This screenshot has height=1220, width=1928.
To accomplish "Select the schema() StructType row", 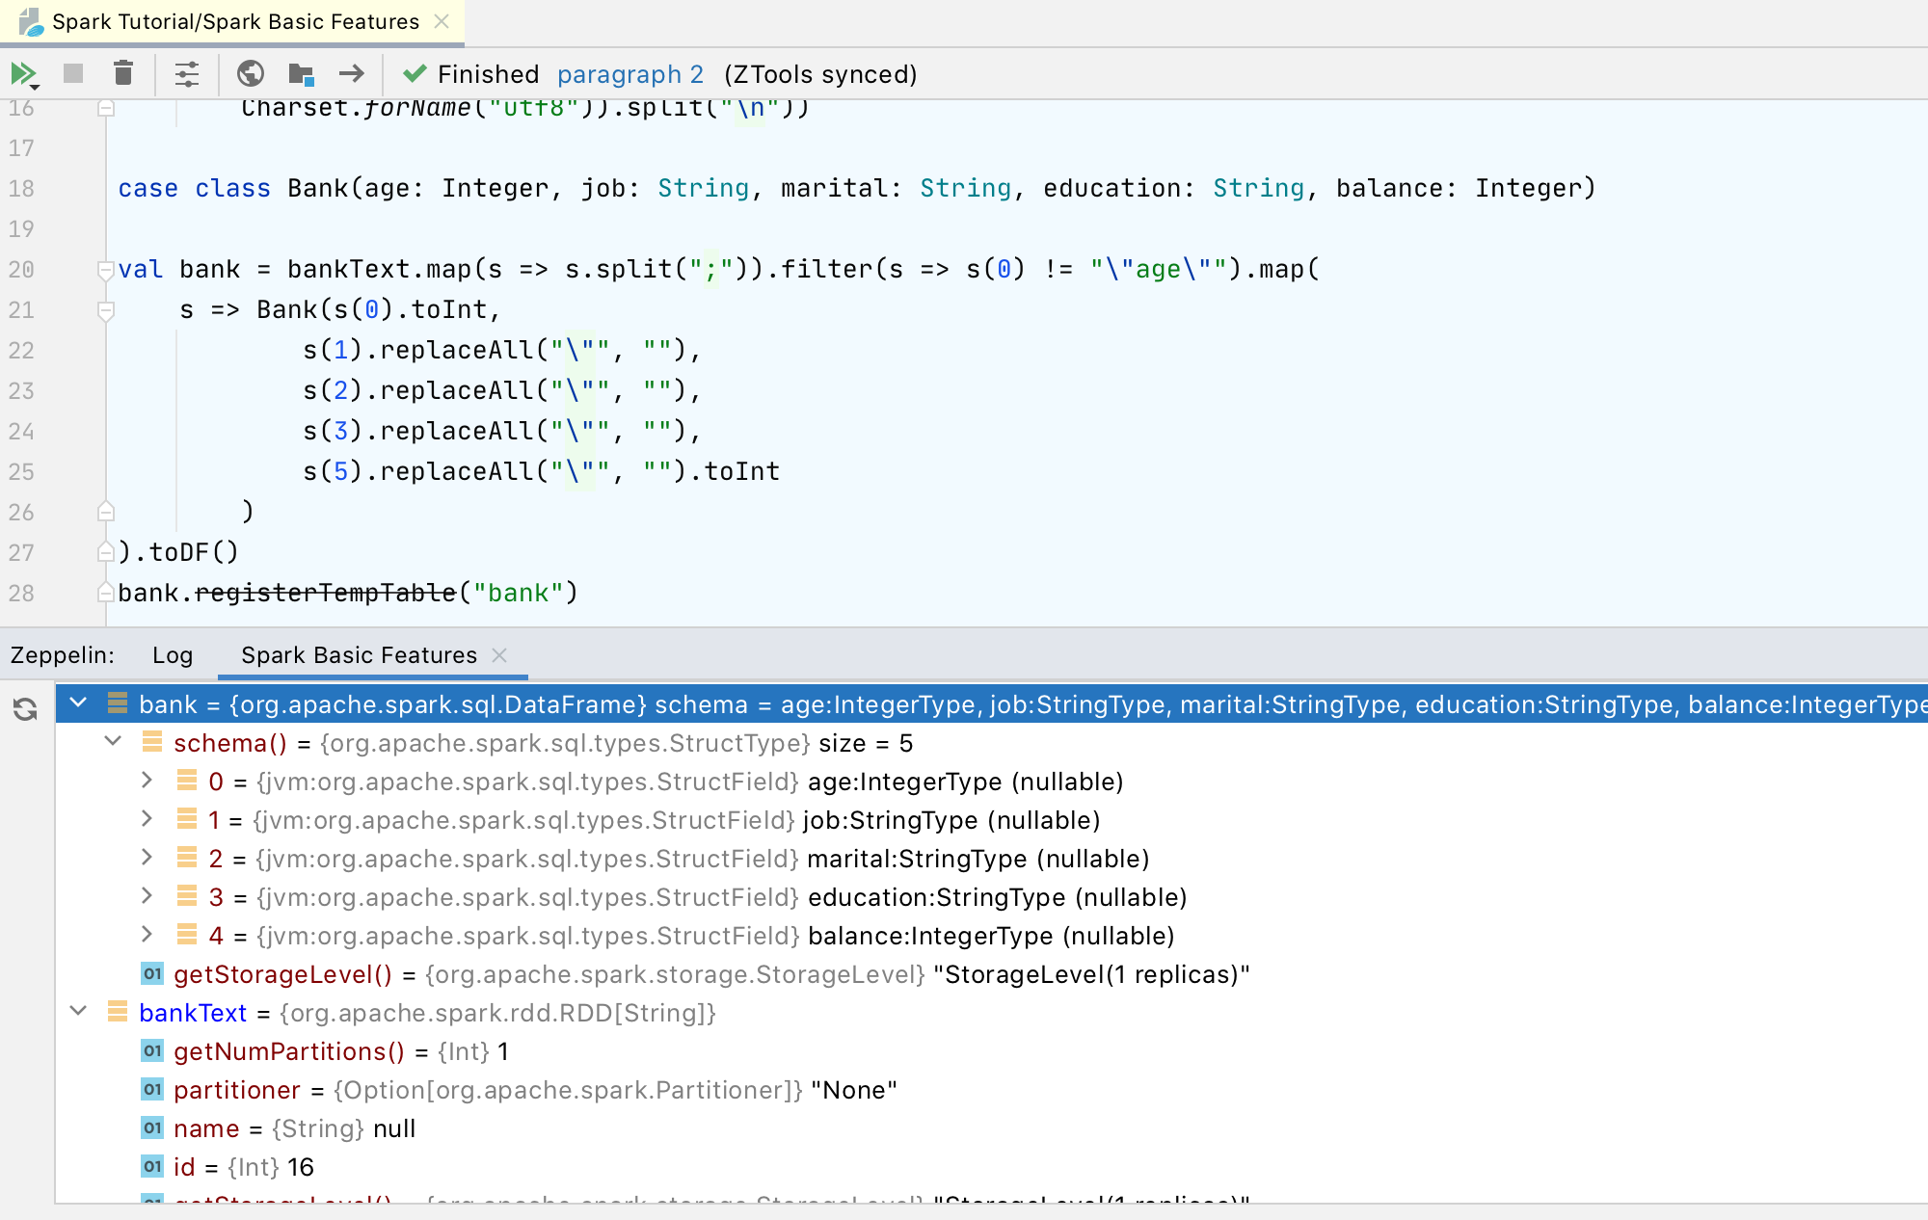I will [x=991, y=743].
